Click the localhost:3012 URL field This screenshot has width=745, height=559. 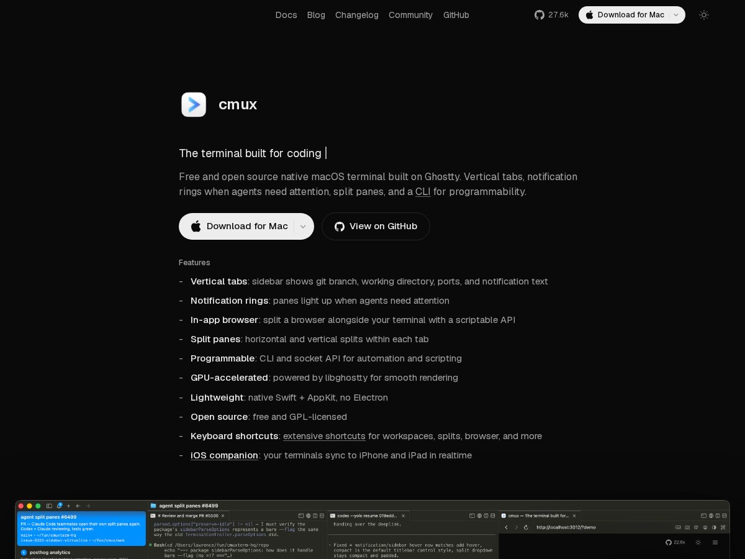coord(565,527)
